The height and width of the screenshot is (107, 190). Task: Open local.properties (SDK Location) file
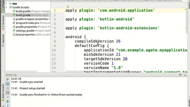(x=32, y=34)
